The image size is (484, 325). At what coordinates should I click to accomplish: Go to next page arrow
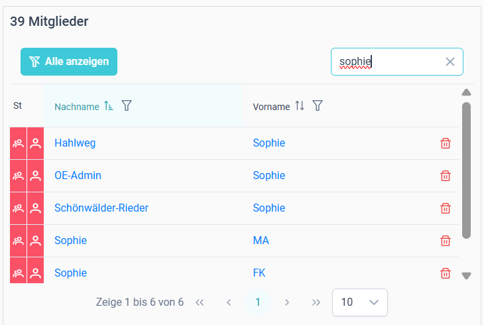pyautogui.click(x=287, y=302)
